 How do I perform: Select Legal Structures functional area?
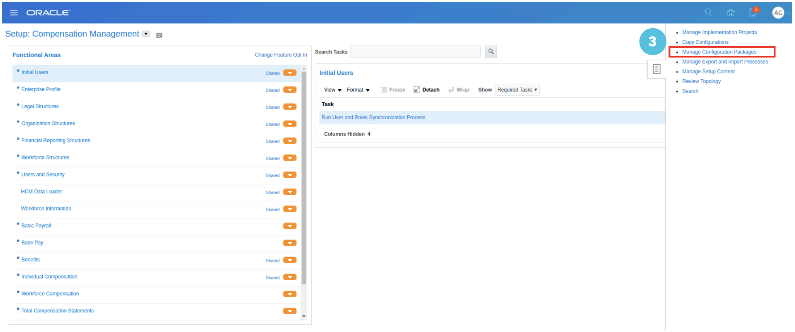[x=40, y=106]
